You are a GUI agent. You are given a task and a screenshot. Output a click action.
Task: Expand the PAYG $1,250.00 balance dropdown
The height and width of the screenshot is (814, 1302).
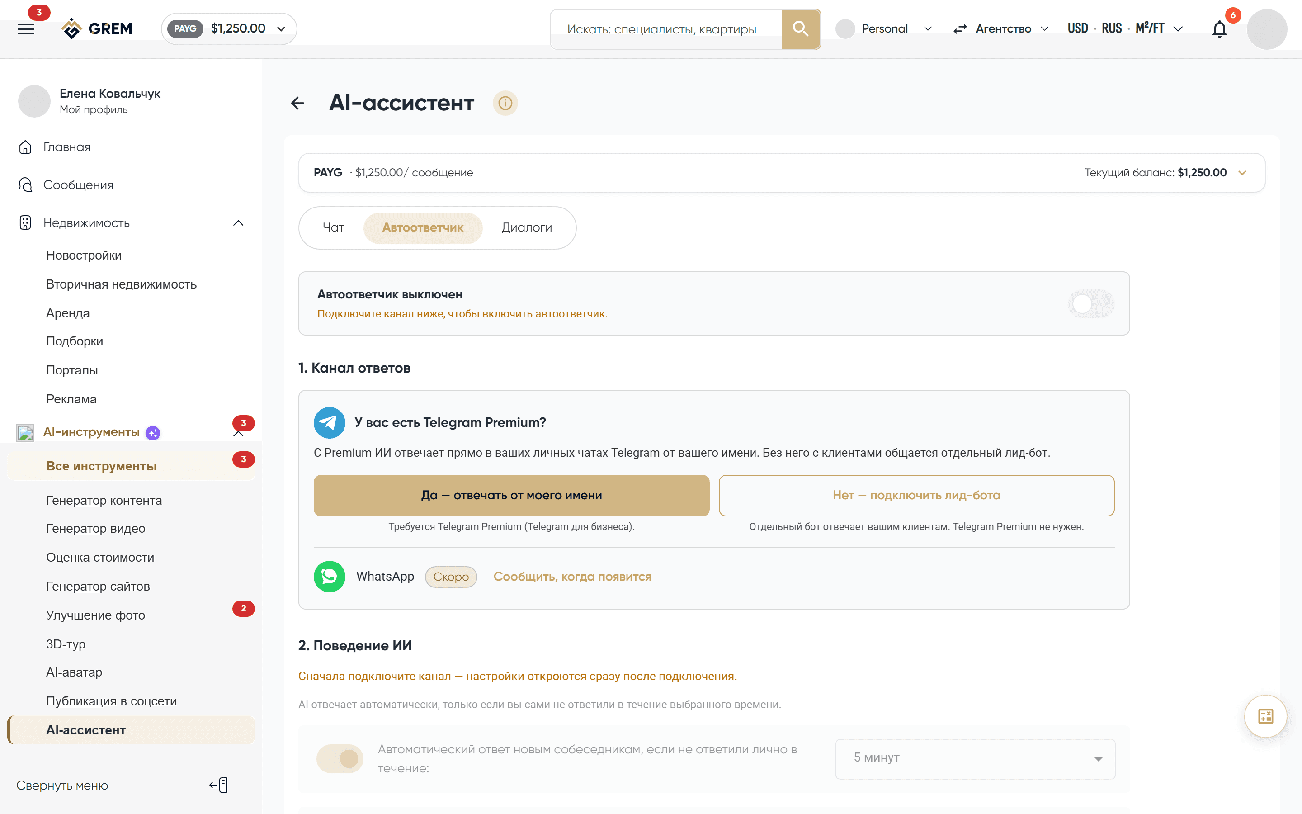coord(229,28)
